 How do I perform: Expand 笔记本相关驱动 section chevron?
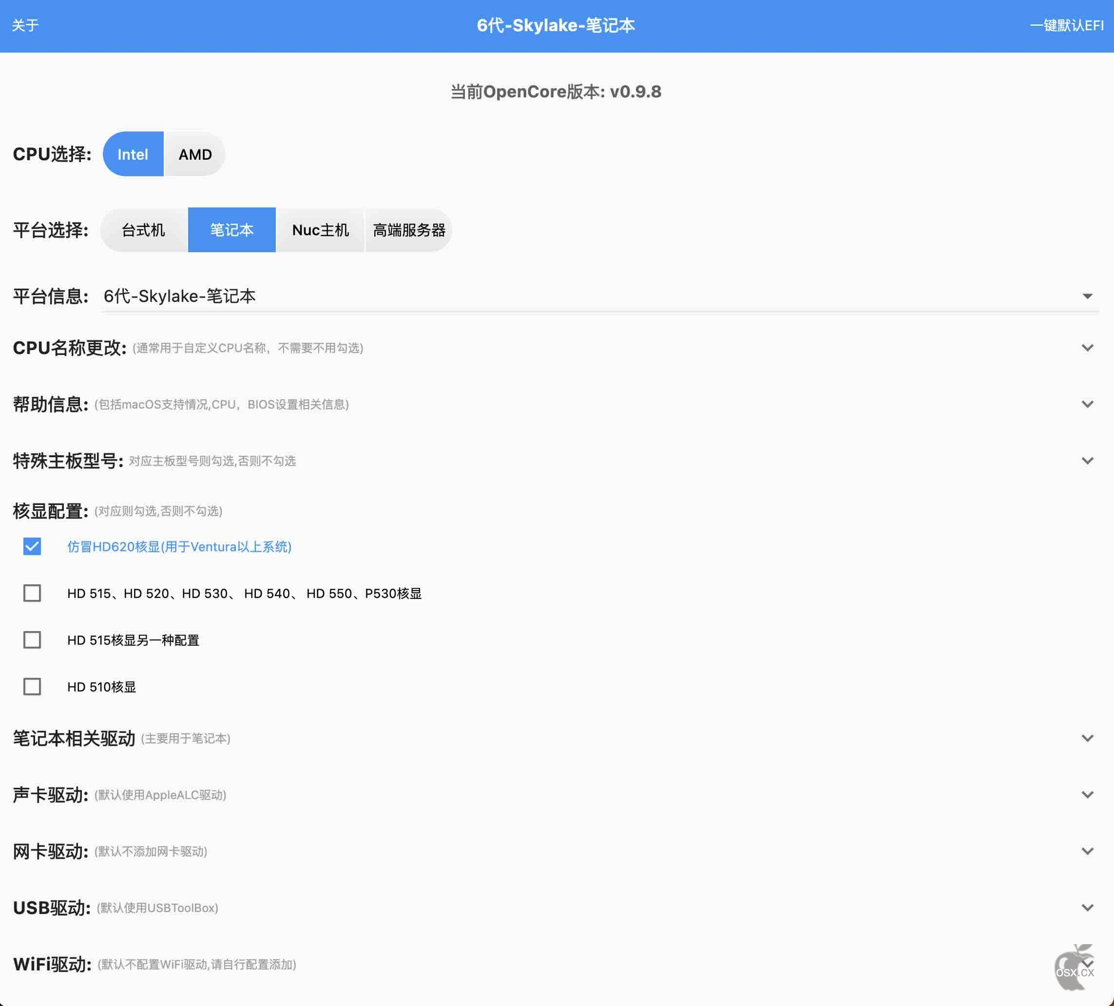(x=1087, y=738)
